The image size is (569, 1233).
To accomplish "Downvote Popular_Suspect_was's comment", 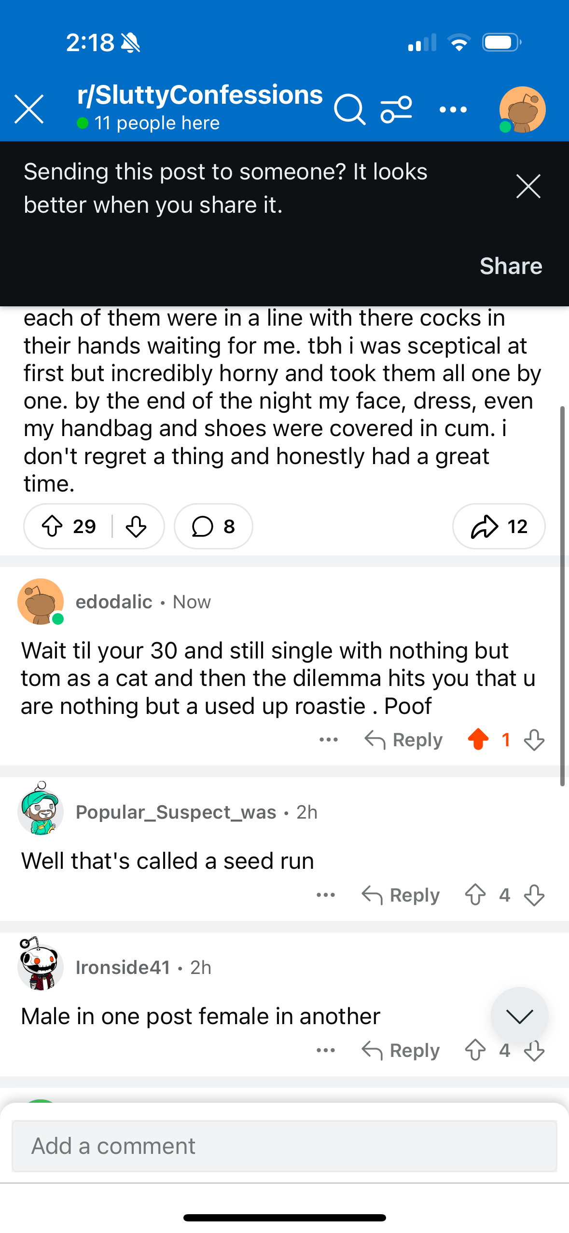I will 534,895.
